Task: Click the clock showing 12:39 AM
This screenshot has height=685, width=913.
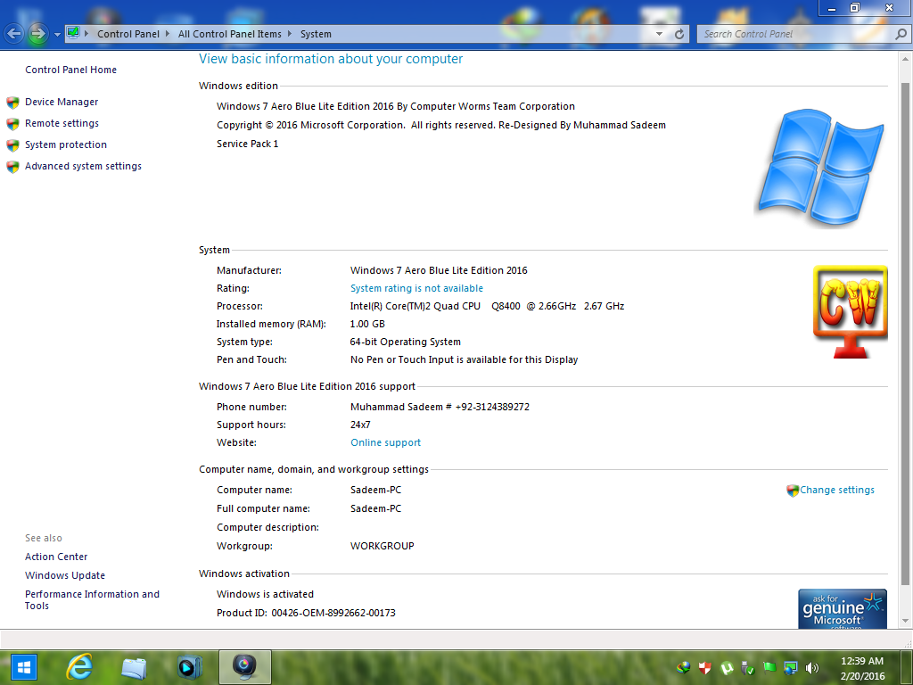Action: [862, 661]
